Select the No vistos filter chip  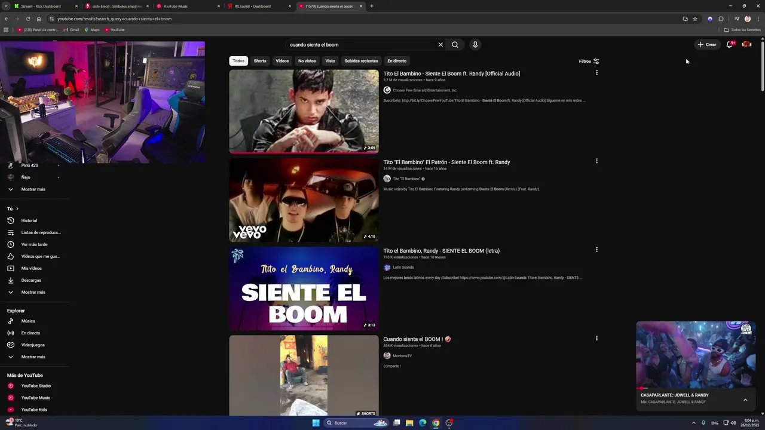coord(307,61)
